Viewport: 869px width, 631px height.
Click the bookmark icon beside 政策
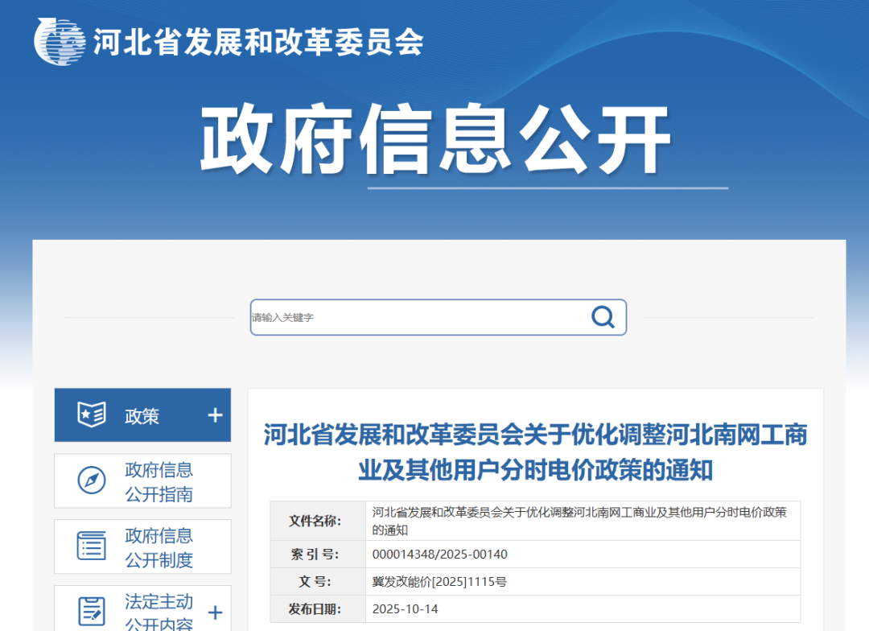pos(93,414)
